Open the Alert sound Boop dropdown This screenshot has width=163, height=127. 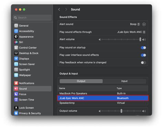click(135, 24)
